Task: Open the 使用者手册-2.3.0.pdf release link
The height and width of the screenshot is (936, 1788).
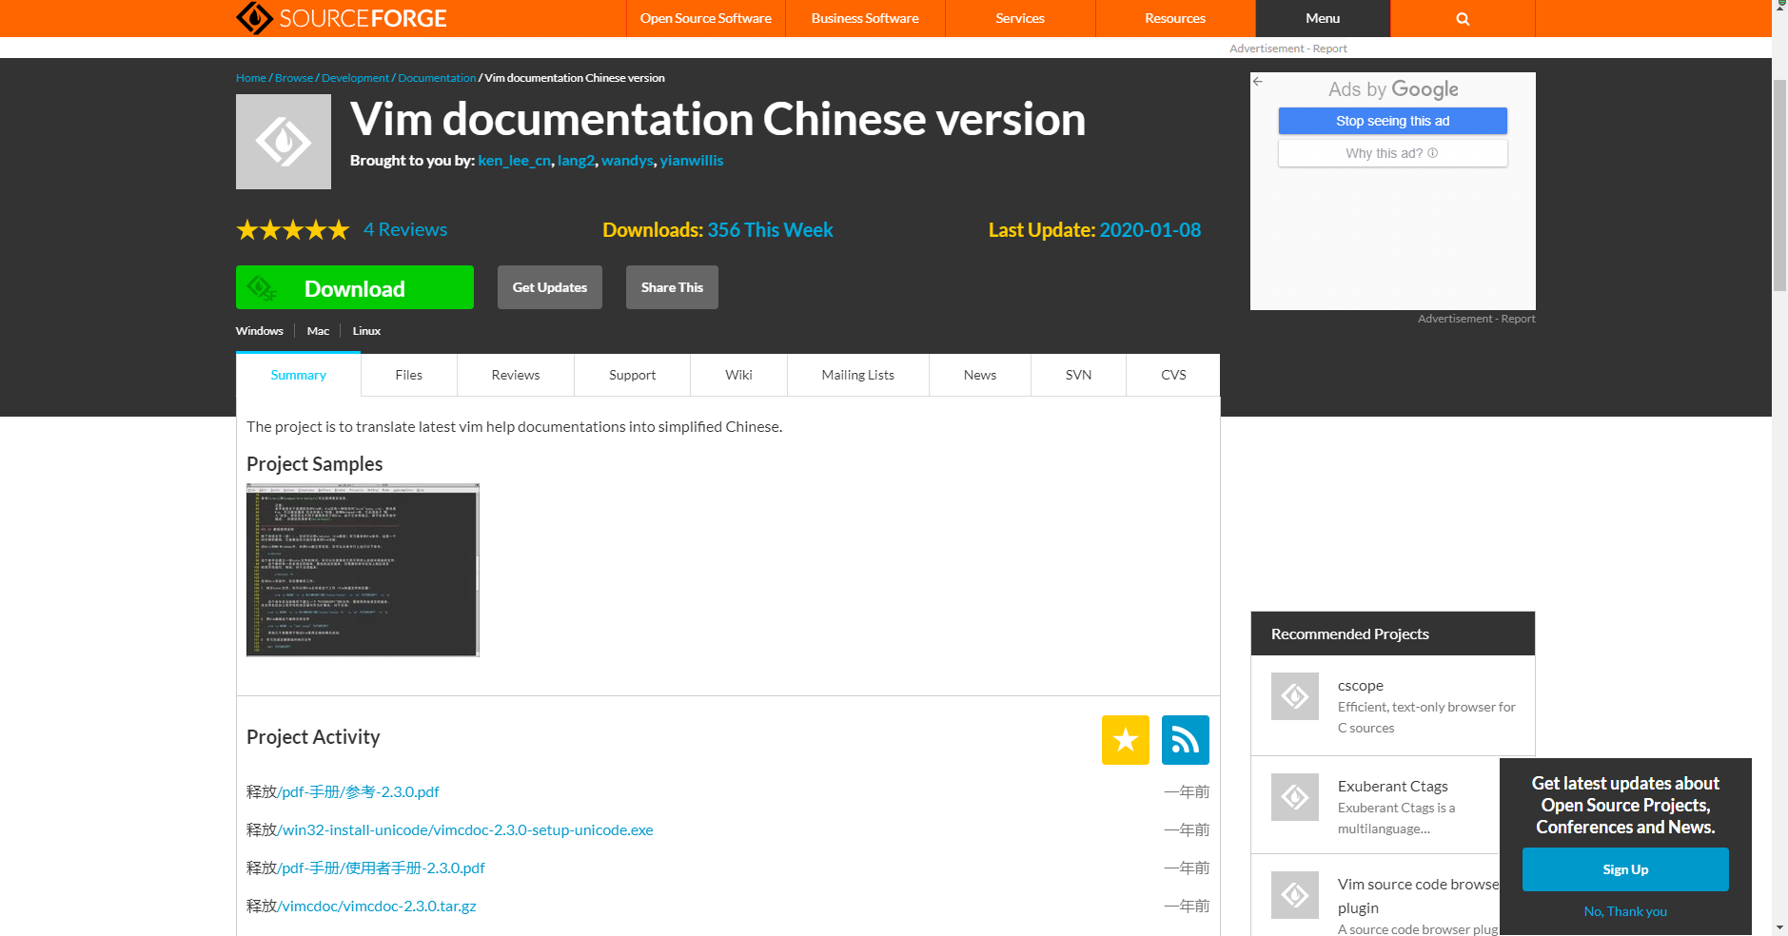Action: [x=382, y=868]
